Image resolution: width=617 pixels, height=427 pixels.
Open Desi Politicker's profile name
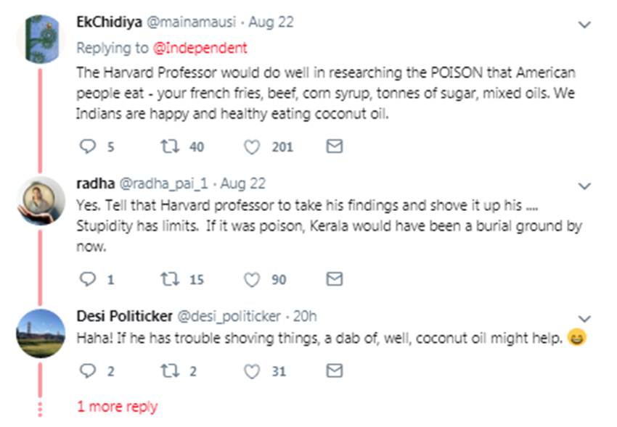123,317
